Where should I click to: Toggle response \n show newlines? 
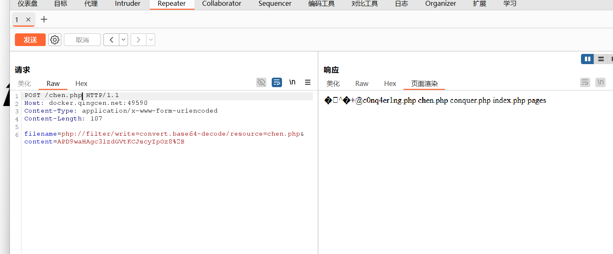pos(601,83)
